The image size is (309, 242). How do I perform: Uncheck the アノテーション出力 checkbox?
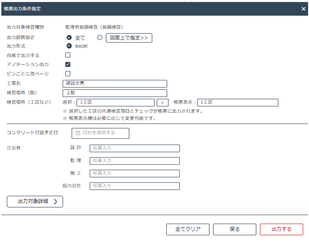tap(68, 64)
